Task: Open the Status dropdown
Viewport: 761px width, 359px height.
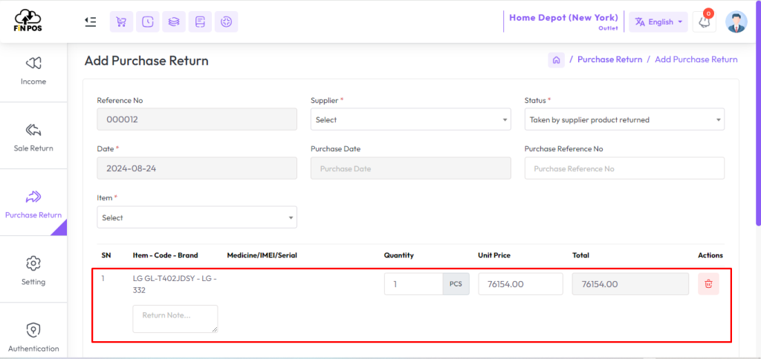Action: pyautogui.click(x=624, y=119)
